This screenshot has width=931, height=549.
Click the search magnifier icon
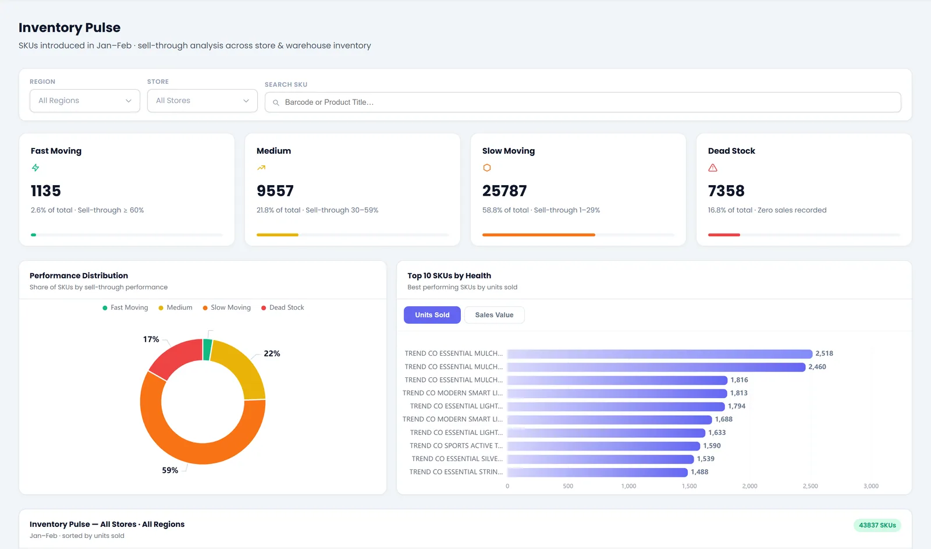pyautogui.click(x=276, y=102)
